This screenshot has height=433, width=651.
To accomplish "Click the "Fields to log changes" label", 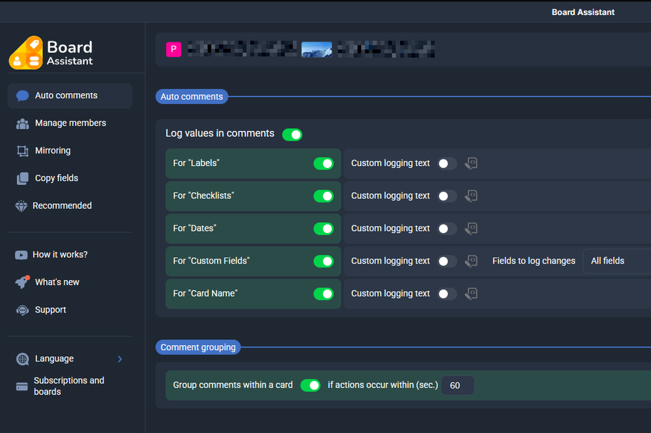I will (x=534, y=261).
